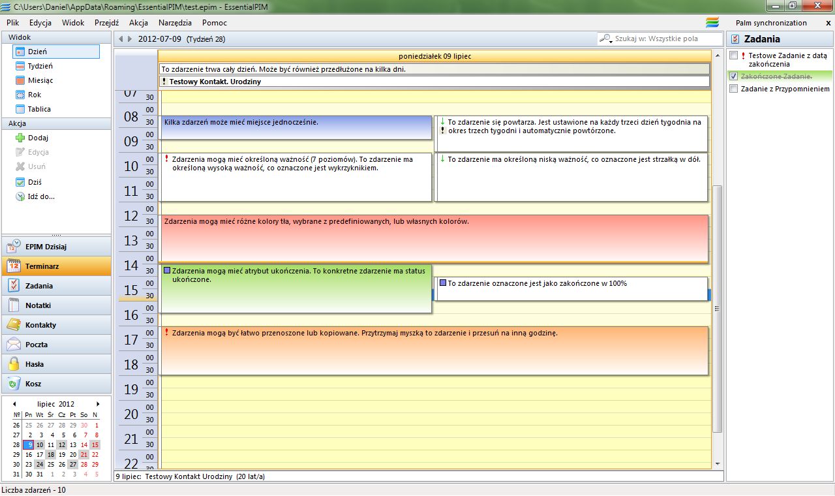
Task: Show next month in mini calendar
Action: pyautogui.click(x=99, y=404)
